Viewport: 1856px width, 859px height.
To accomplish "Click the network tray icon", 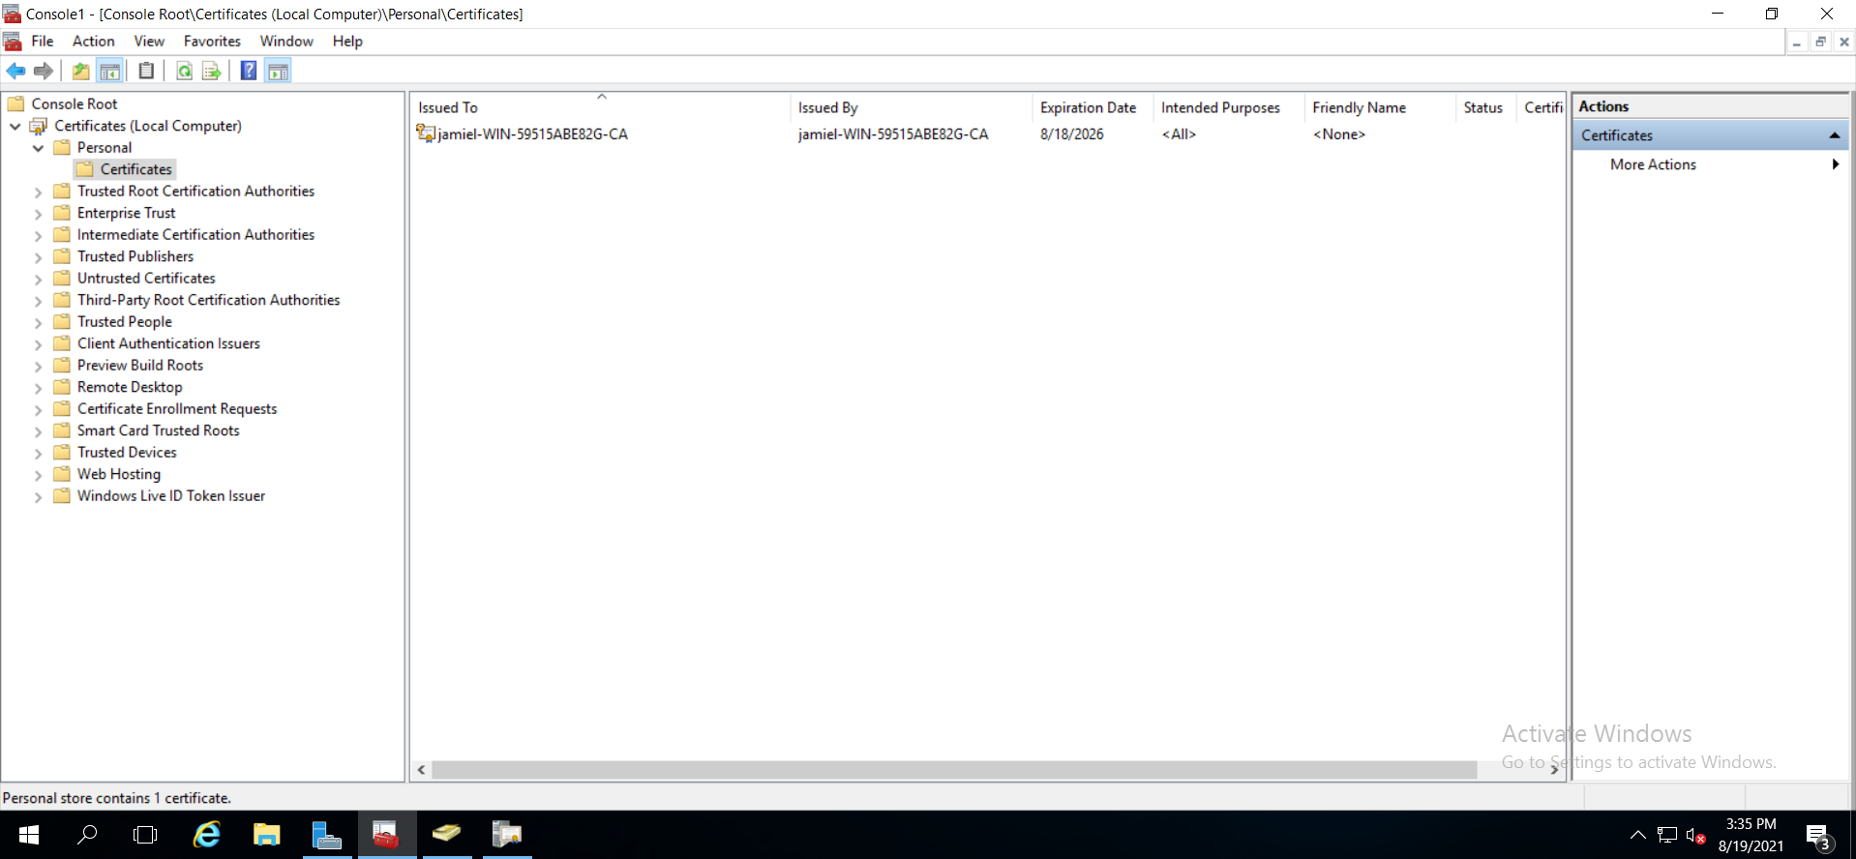I will 1667,835.
